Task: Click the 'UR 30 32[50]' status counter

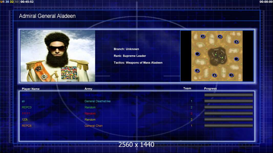Action: coord(10,2)
